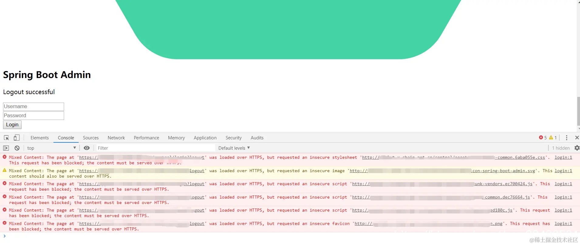Screen dimensions: 580x245
Task: Open login:1 link of common.dec76664.js error
Action: (x=563, y=197)
